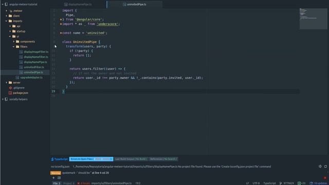329x185 pixels.
Task: Show Errors In Open Files tab
Action: tap(91, 159)
